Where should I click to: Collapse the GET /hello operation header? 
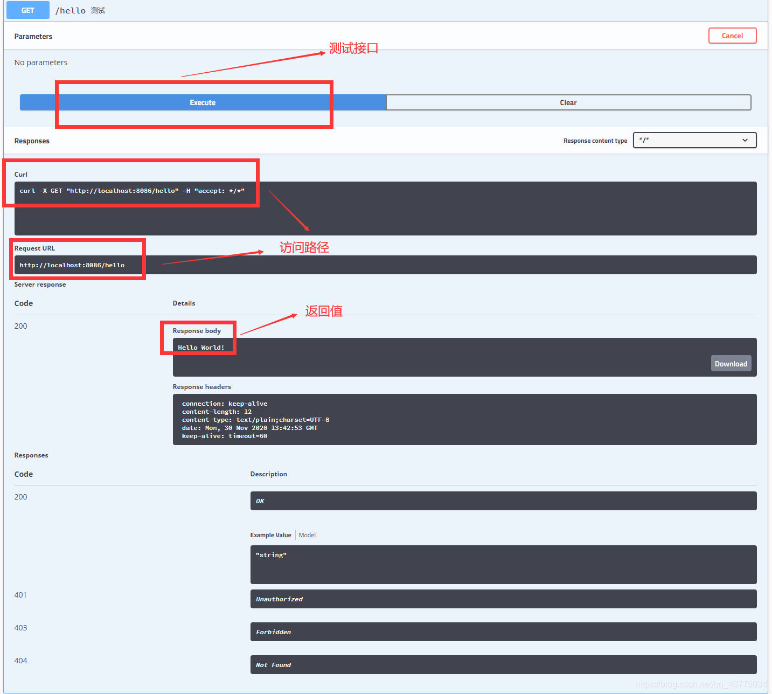tap(386, 10)
